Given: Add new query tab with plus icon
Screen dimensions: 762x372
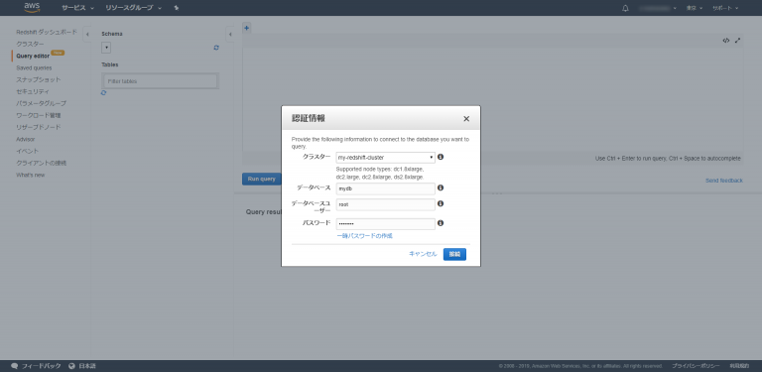Looking at the screenshot, I should pos(246,28).
